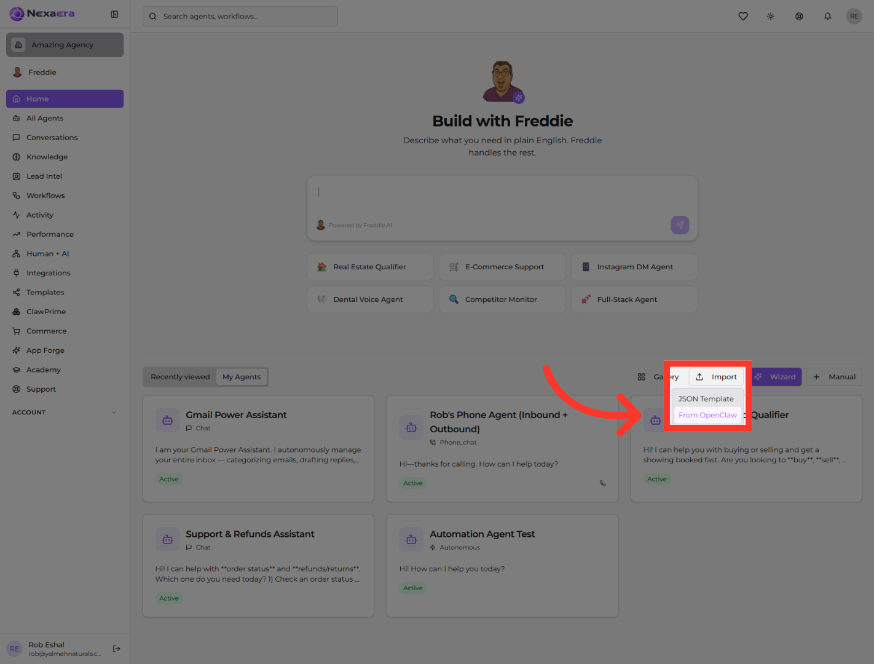The image size is (874, 664).
Task: Select JSON Template import option
Action: tap(707, 399)
